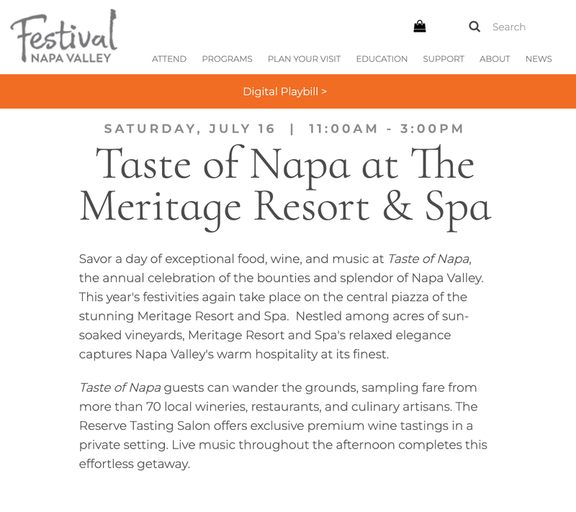Click the Taste of Napa page title
Image resolution: width=576 pixels, height=512 pixels.
(x=285, y=187)
